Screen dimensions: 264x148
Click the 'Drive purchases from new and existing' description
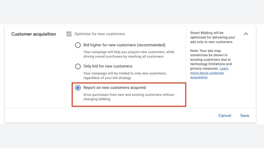(129, 97)
